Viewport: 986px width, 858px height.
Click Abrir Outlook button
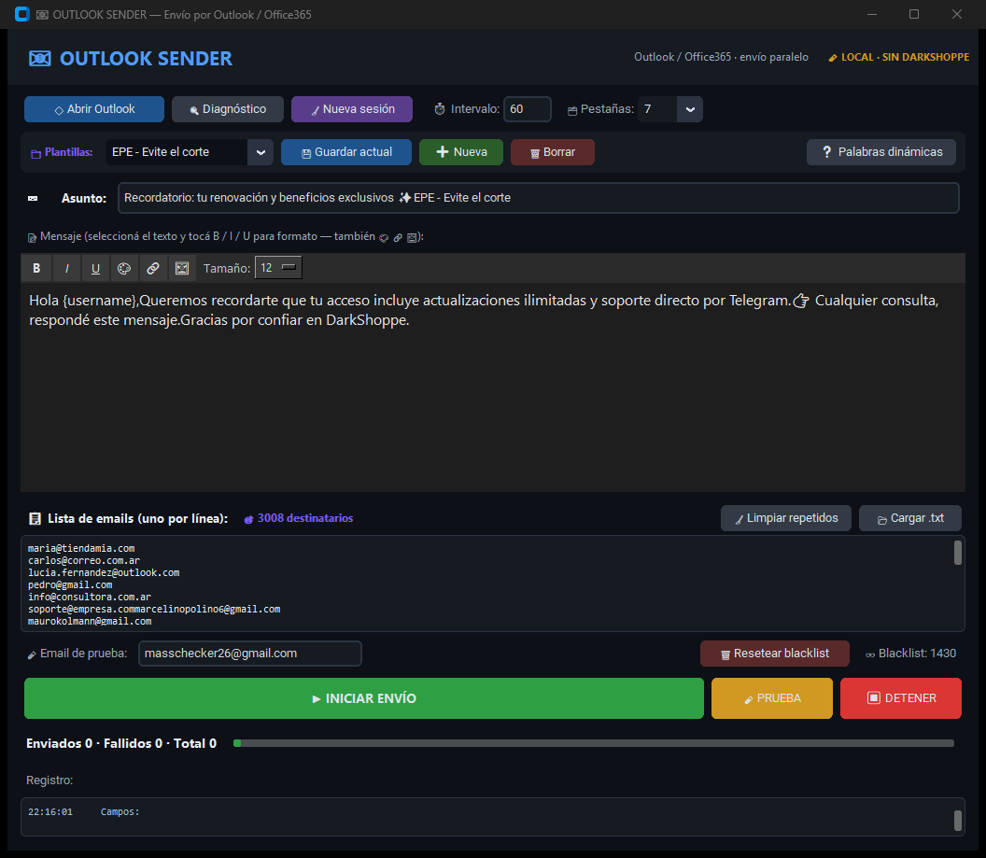pos(94,109)
